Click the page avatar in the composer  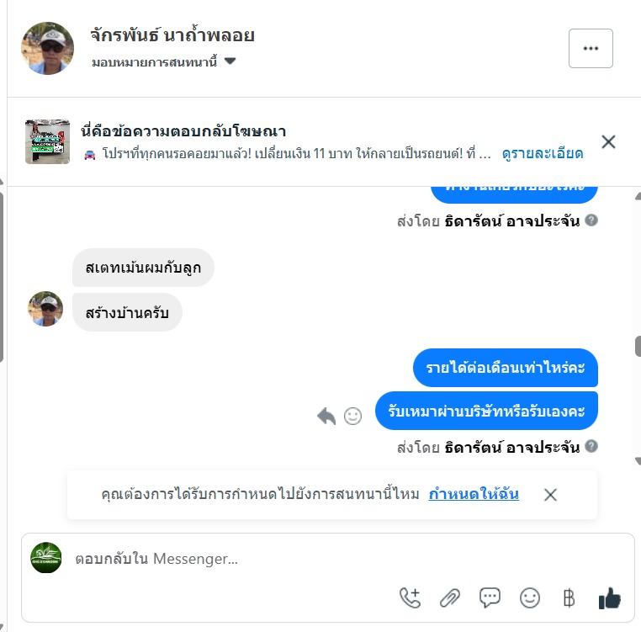coord(46,558)
